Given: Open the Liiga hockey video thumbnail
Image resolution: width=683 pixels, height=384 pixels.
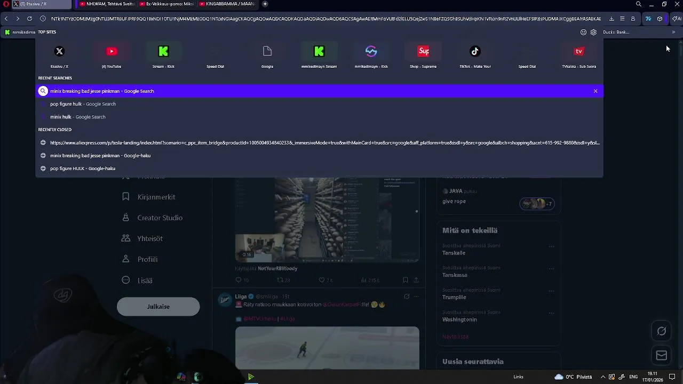Looking at the screenshot, I should click(x=327, y=348).
